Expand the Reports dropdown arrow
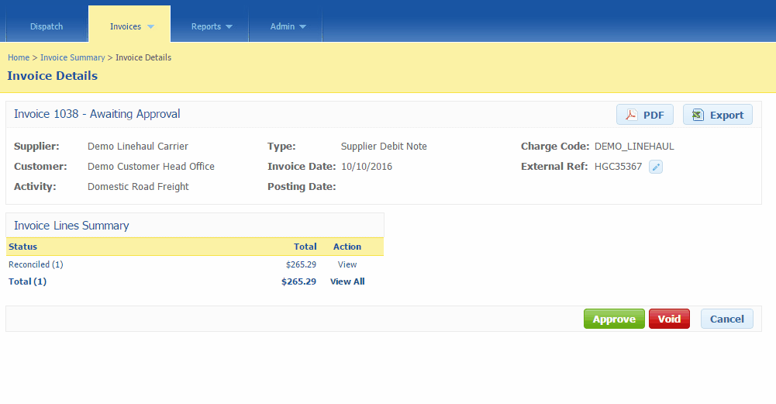The width and height of the screenshot is (776, 404). (x=229, y=26)
